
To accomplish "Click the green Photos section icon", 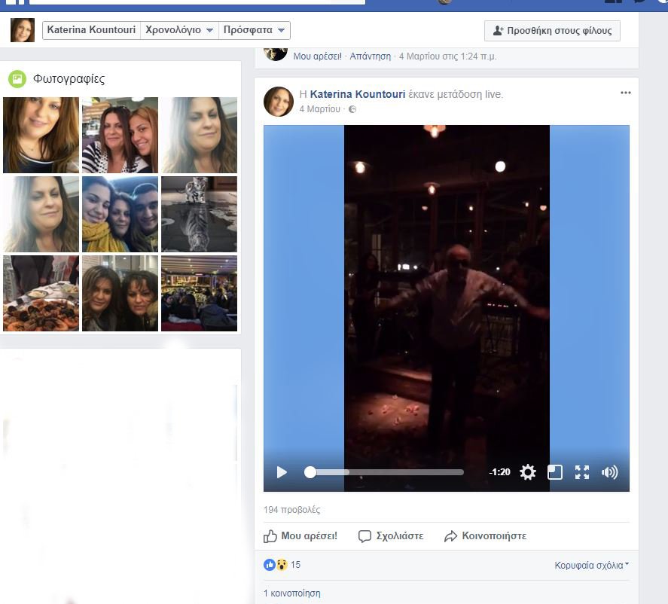I will click(17, 78).
